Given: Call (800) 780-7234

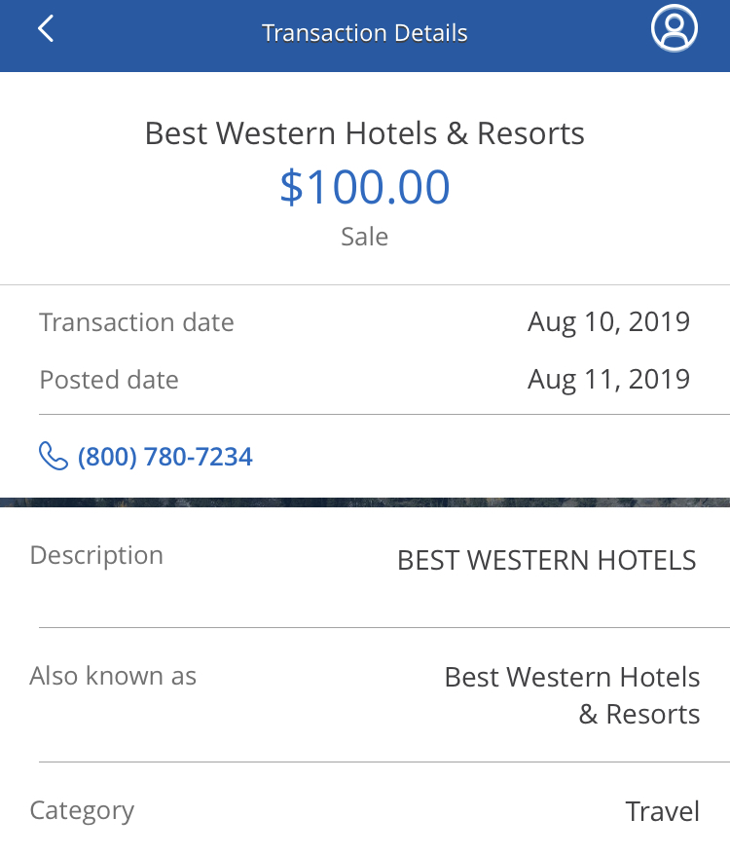Looking at the screenshot, I should click(x=164, y=456).
